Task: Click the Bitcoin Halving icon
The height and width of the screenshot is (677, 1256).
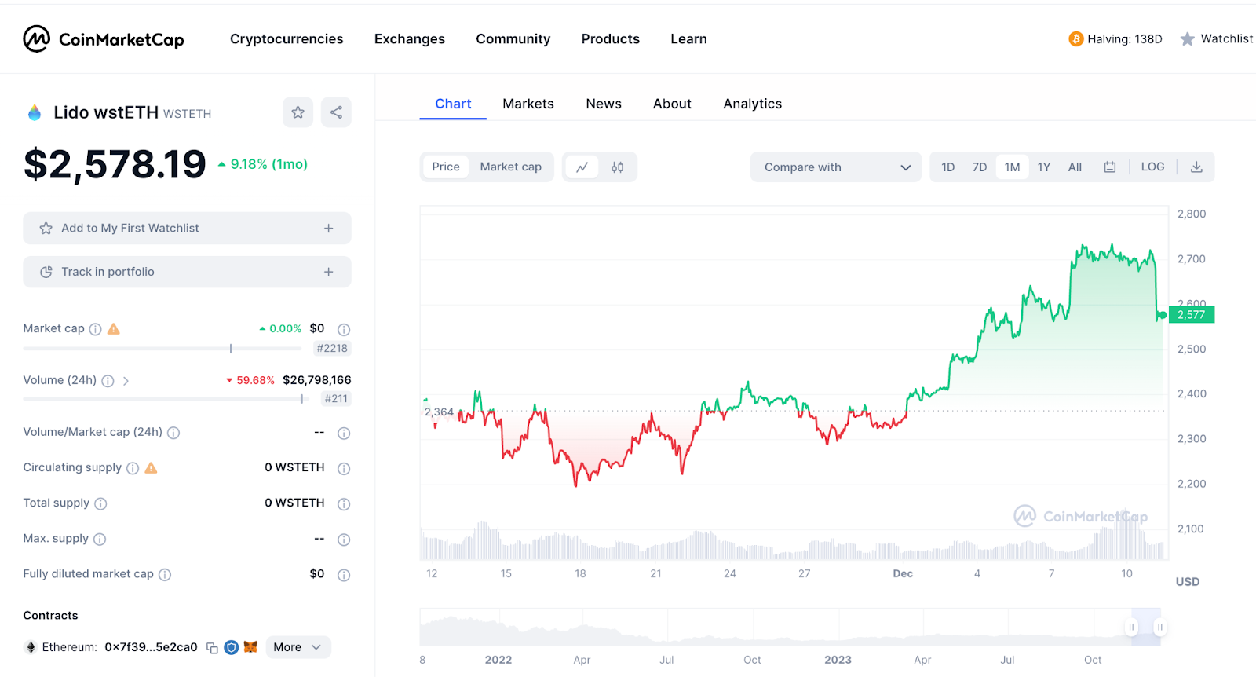Action: (1075, 38)
